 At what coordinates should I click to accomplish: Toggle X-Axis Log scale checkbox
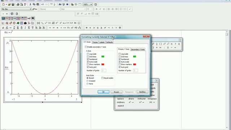(x=88, y=54)
